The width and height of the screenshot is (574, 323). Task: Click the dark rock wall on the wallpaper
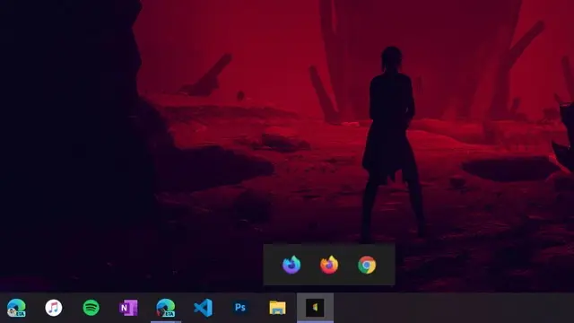70,146
